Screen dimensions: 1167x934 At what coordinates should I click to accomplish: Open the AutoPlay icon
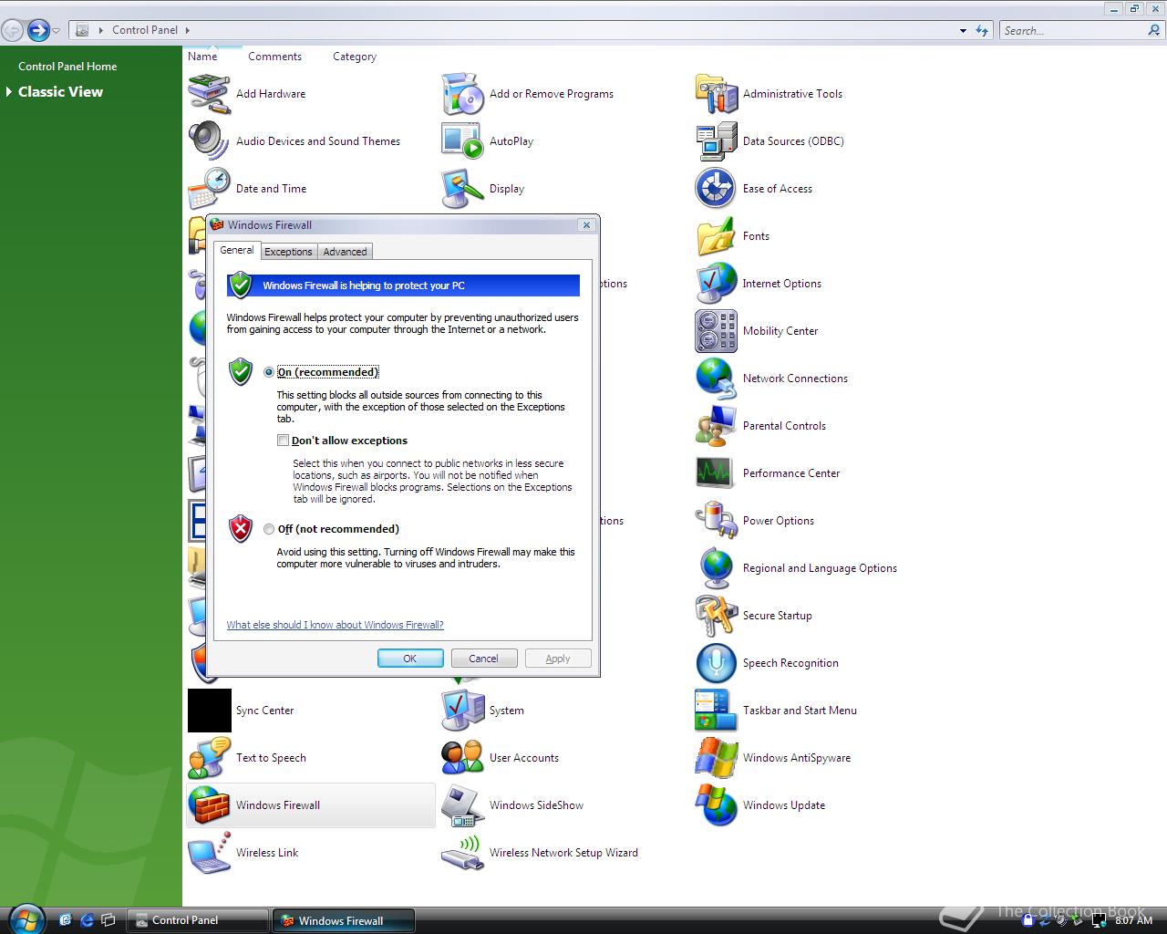coord(462,140)
